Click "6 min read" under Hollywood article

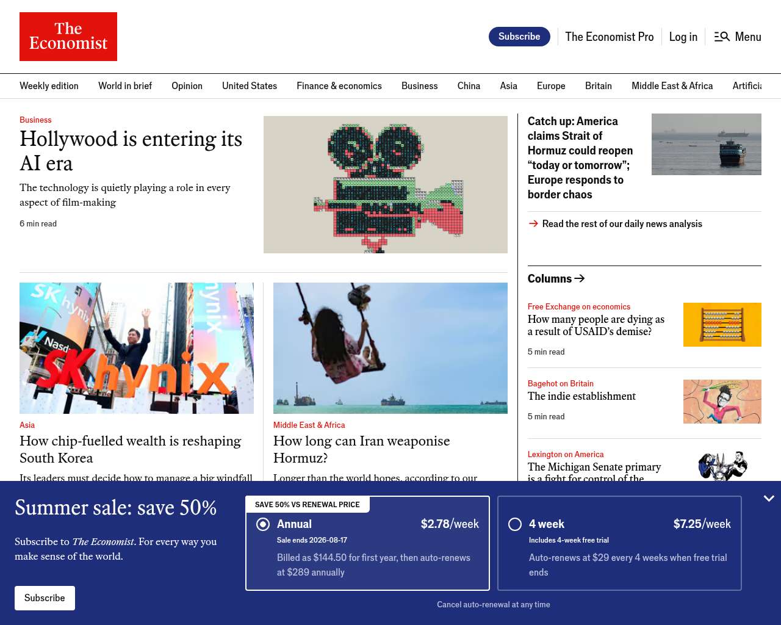coord(38,223)
